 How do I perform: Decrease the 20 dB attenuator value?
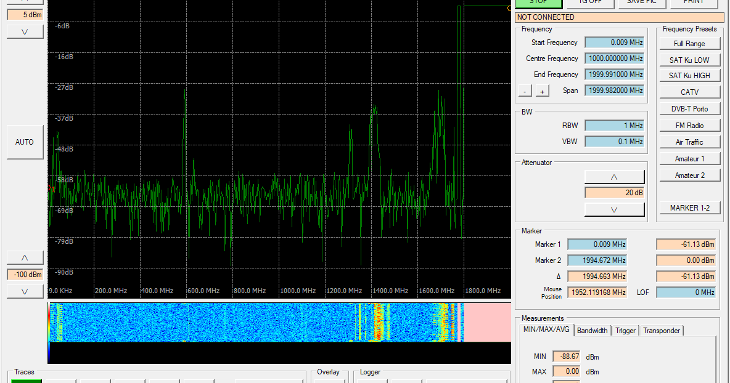(614, 209)
